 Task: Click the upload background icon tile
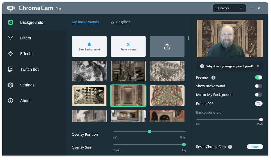[x=167, y=46]
